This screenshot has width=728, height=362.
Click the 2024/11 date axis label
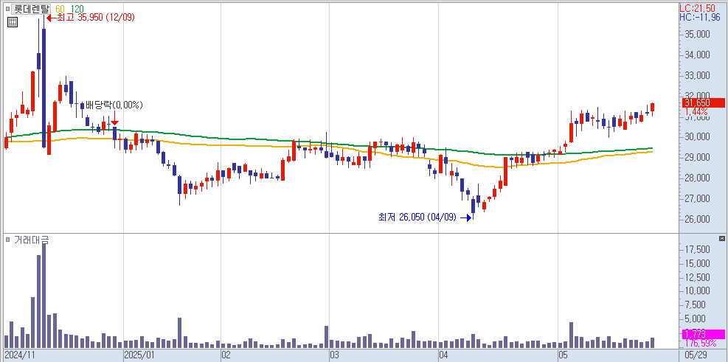click(x=21, y=355)
